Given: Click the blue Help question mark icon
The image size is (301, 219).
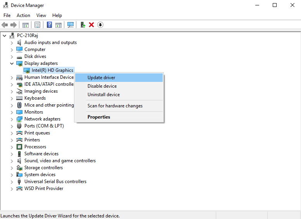Looking at the screenshot, I should point(49,25).
